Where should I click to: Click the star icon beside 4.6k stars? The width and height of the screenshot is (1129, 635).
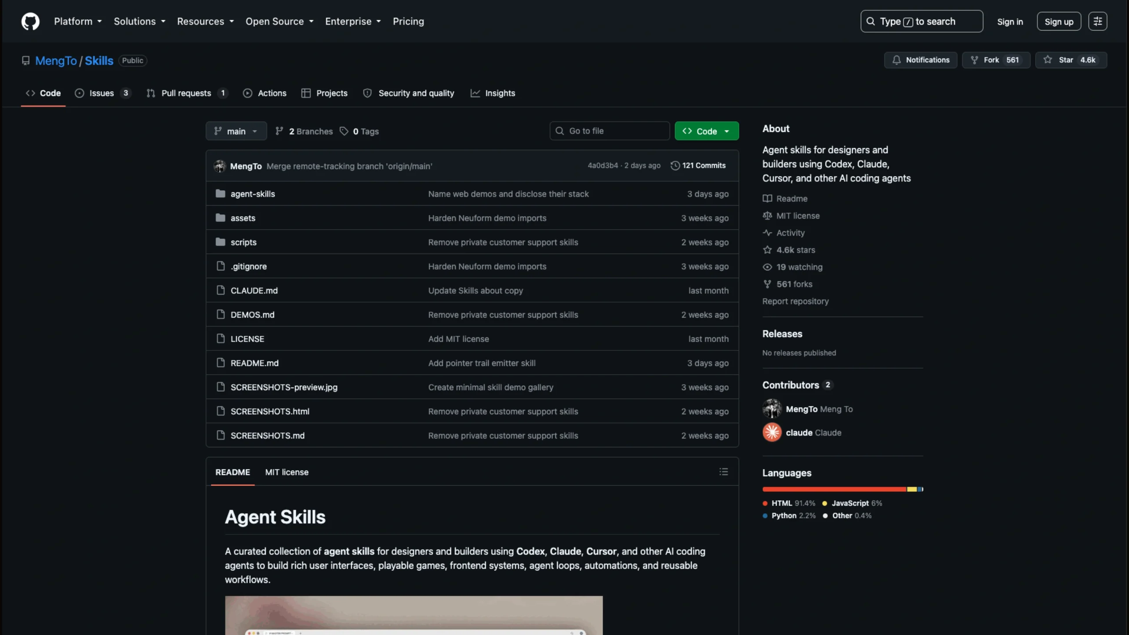(x=767, y=250)
